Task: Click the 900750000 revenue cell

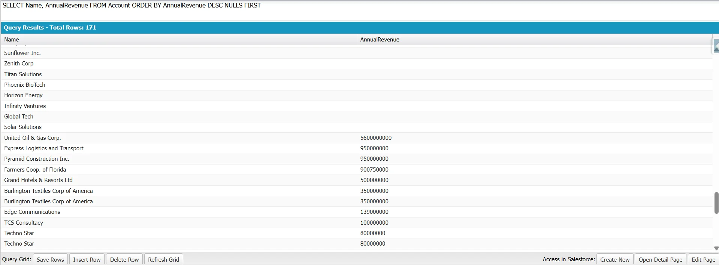Action: pos(534,170)
